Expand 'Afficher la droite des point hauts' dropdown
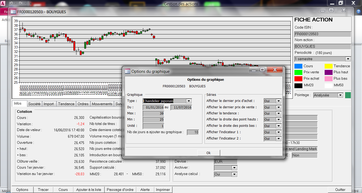The image size is (362, 193). coord(279,120)
